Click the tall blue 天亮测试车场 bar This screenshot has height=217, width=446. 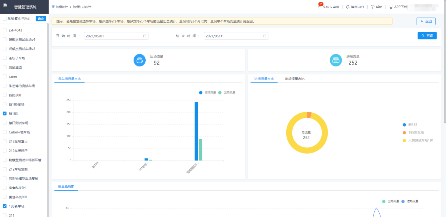click(196, 131)
